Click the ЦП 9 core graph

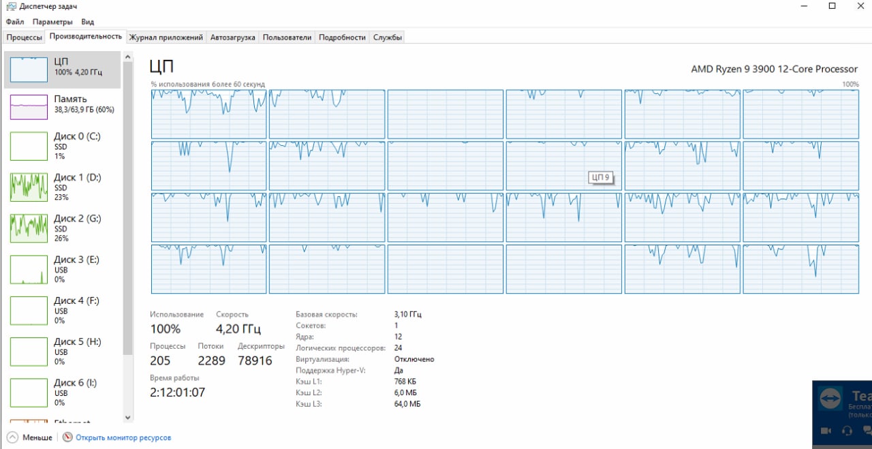click(563, 166)
